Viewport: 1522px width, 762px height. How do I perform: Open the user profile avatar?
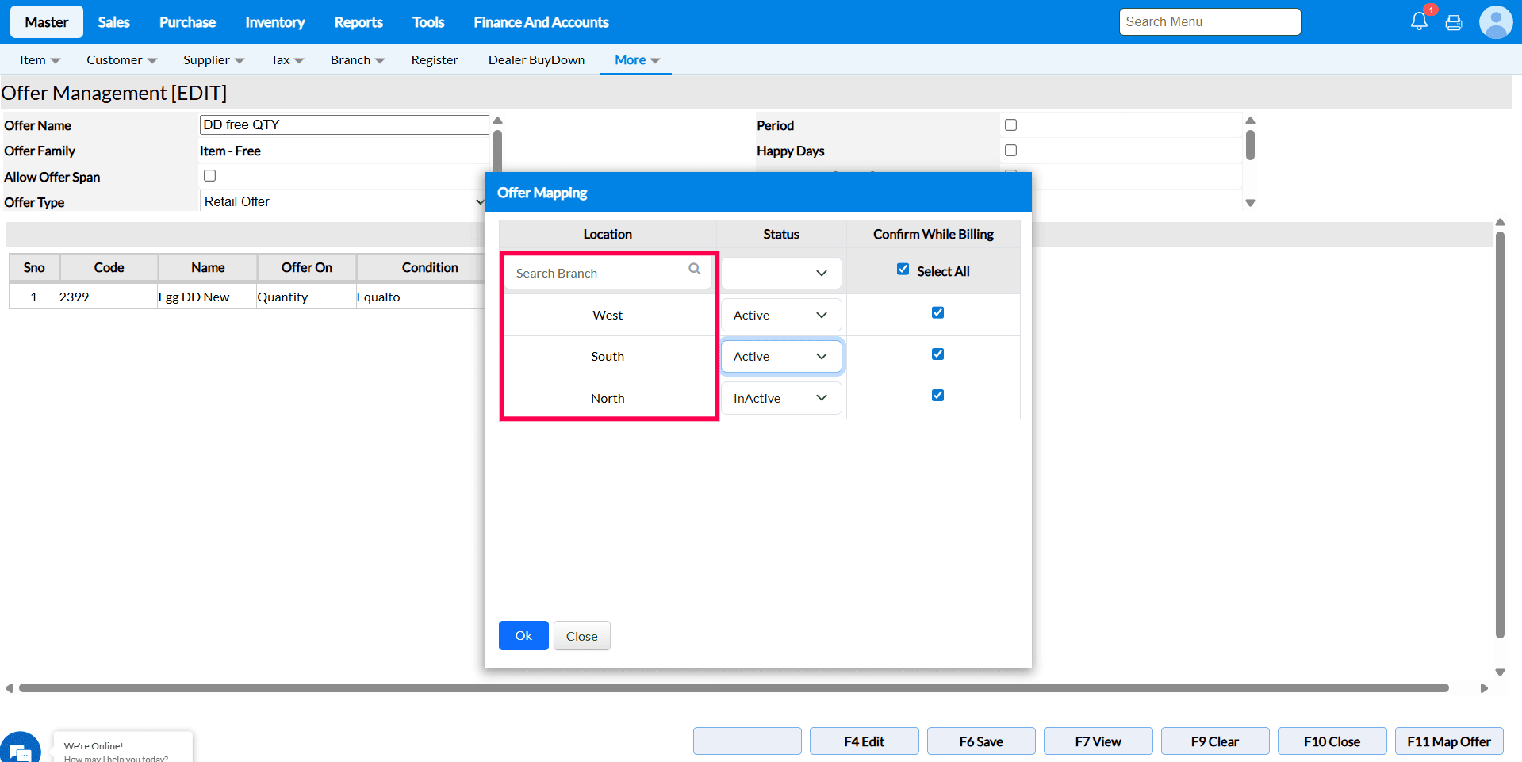tap(1496, 22)
